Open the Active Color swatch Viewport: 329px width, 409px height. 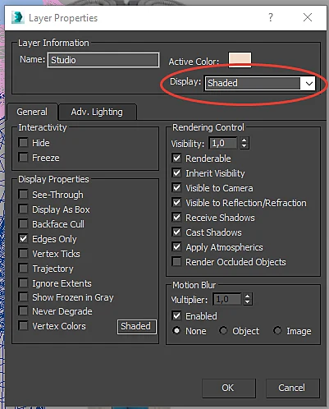(240, 60)
